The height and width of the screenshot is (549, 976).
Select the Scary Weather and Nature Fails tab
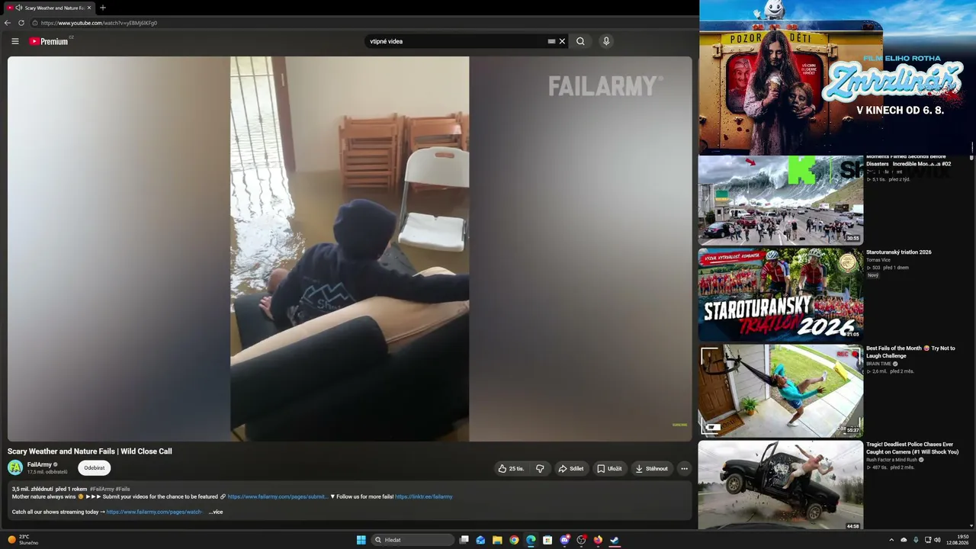point(49,8)
